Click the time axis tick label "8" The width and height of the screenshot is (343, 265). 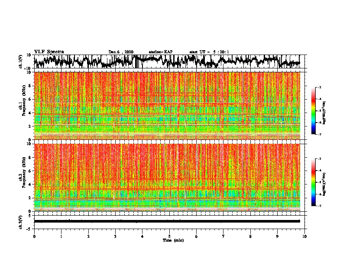click(250, 236)
